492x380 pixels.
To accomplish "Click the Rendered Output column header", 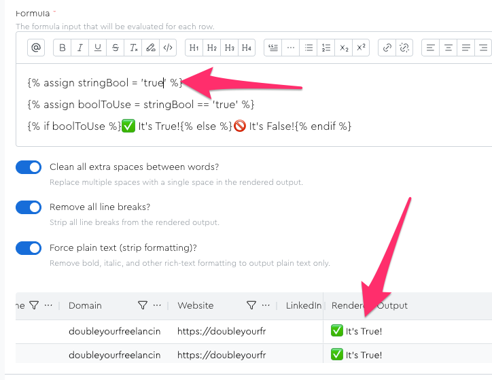I will click(x=370, y=306).
